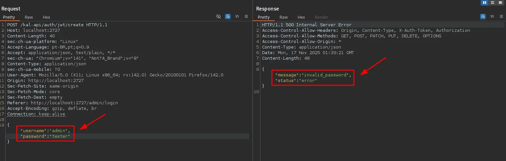This screenshot has width=506, height=161.
Task: Click "message":"invalid_password" response line
Action: click(313, 75)
